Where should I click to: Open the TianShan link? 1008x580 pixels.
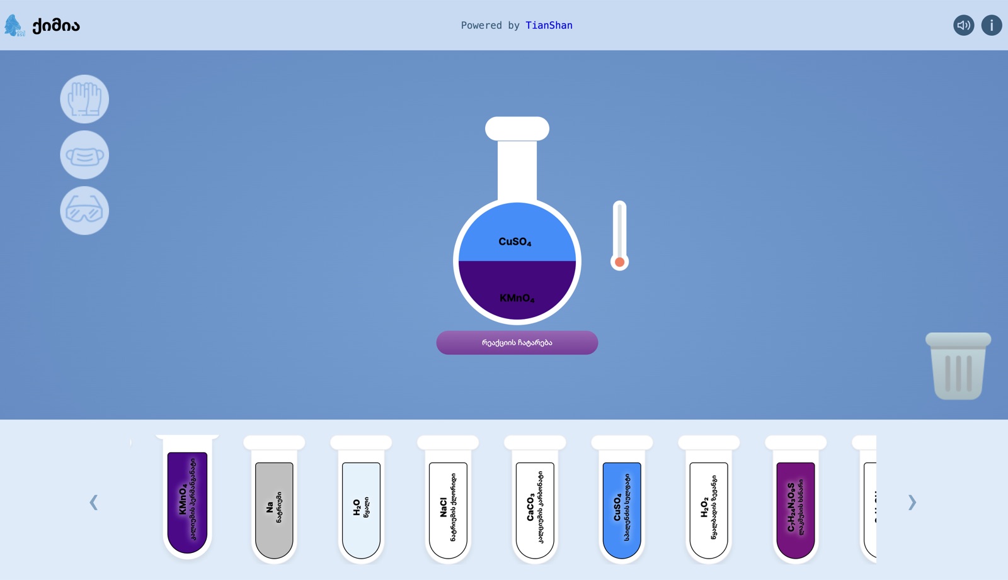[x=549, y=25]
